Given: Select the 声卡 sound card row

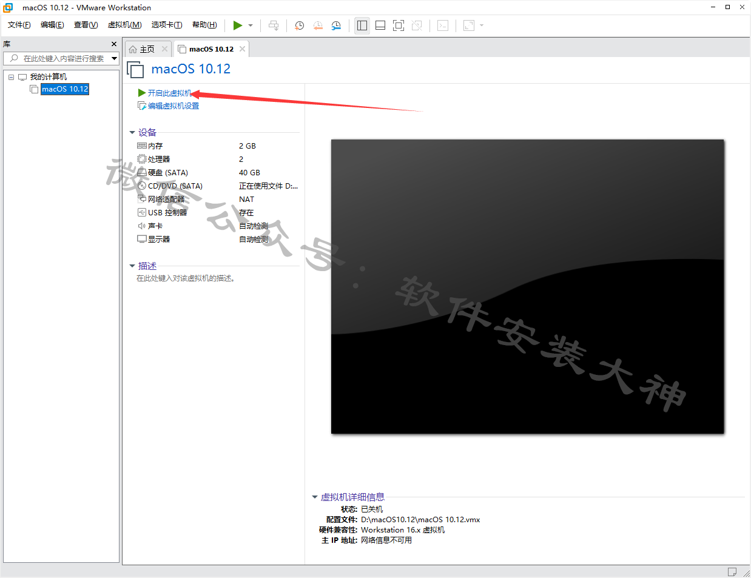Looking at the screenshot, I should [218, 226].
